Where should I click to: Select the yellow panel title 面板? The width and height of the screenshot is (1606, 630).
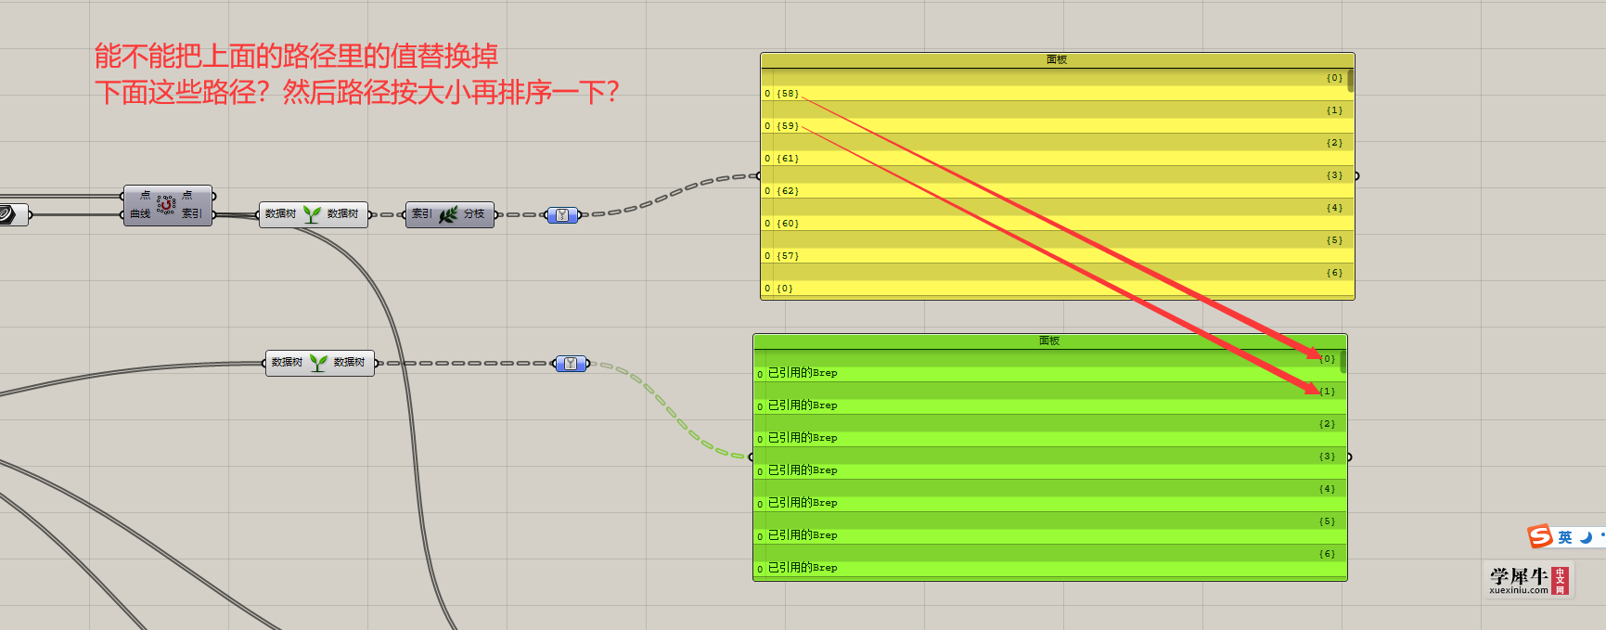(1057, 59)
